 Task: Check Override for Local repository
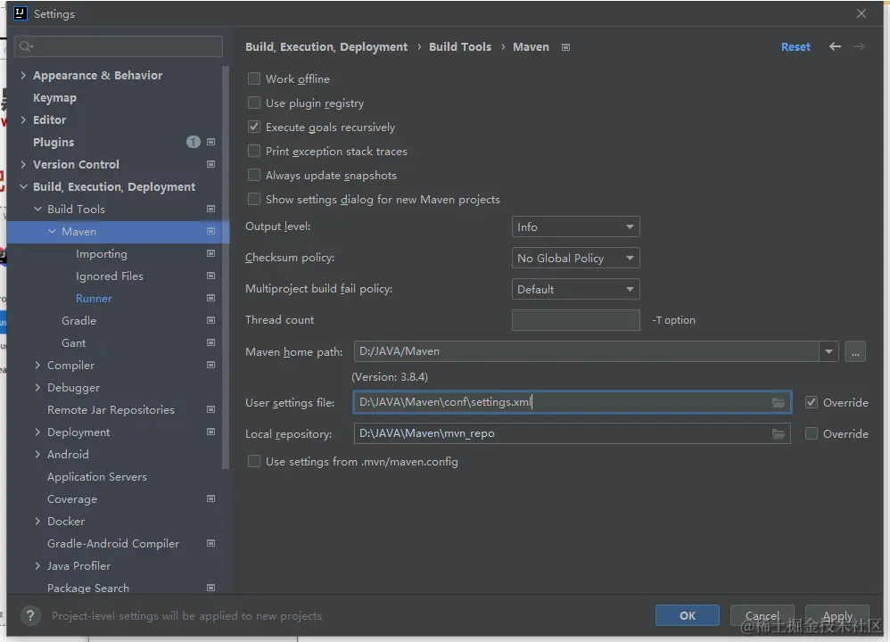(x=812, y=433)
